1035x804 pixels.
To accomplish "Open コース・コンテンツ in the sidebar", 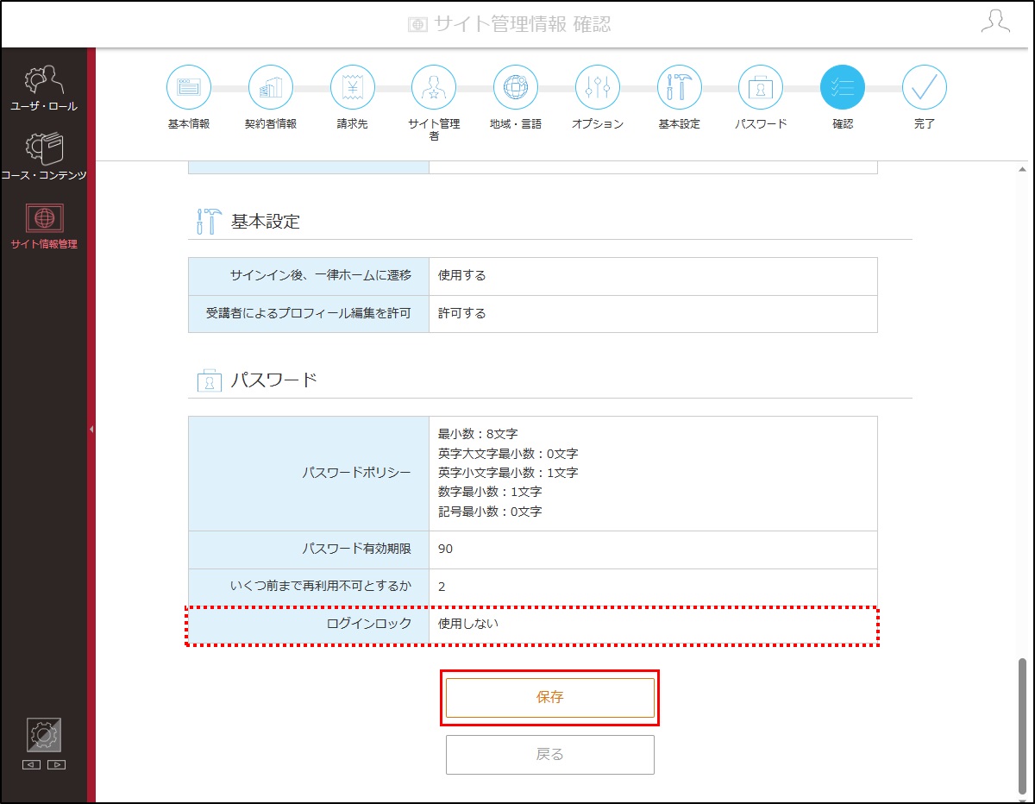I will point(43,156).
